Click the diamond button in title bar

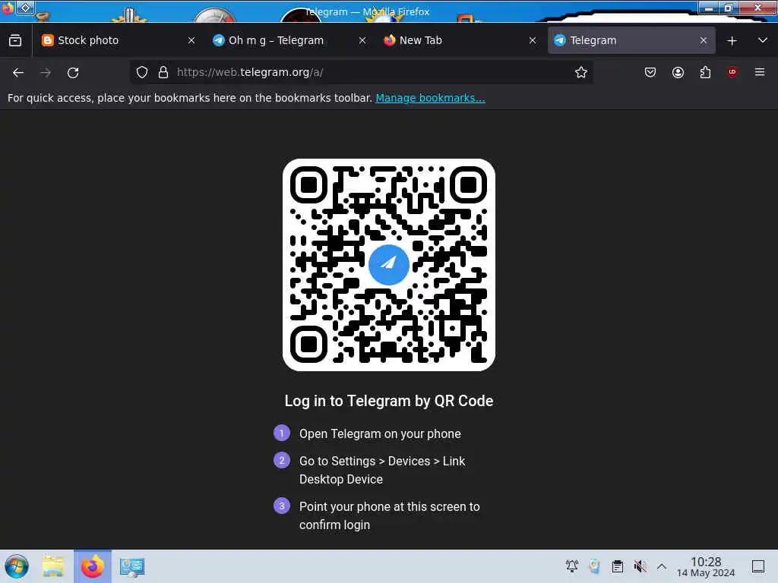pos(25,8)
